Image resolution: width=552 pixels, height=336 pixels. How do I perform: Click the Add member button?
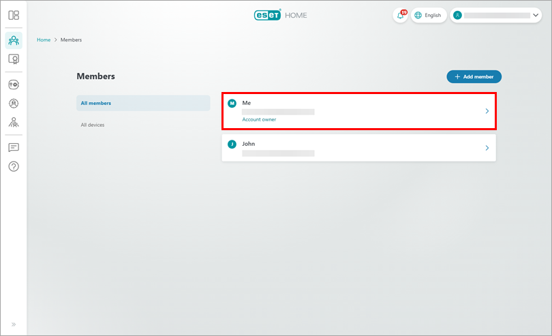(x=474, y=77)
